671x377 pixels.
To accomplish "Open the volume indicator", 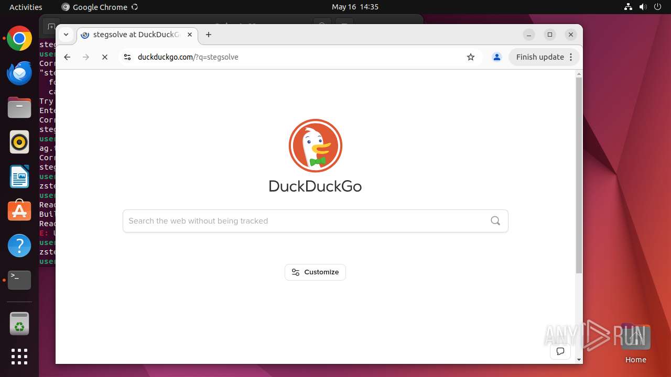I will [x=643, y=7].
